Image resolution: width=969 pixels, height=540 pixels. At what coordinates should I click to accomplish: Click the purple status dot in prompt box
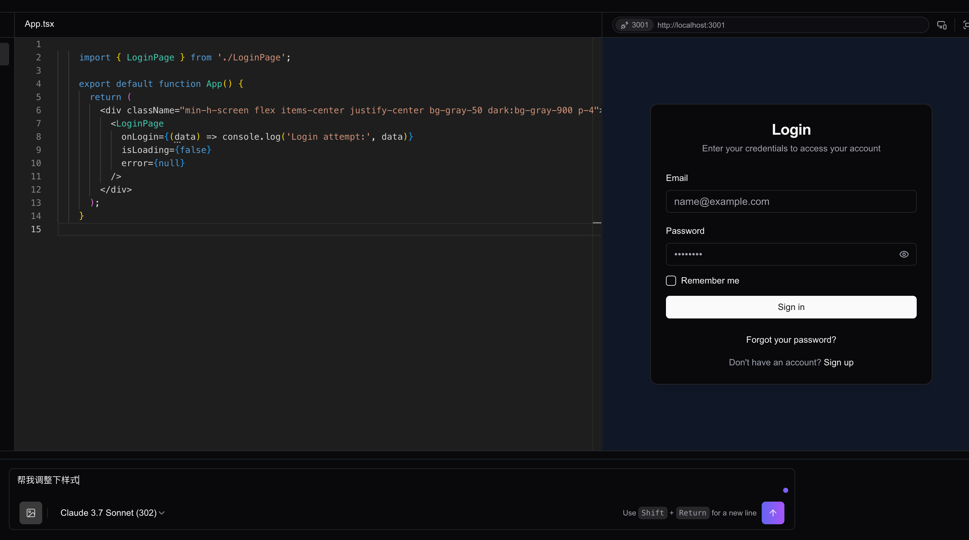[785, 490]
